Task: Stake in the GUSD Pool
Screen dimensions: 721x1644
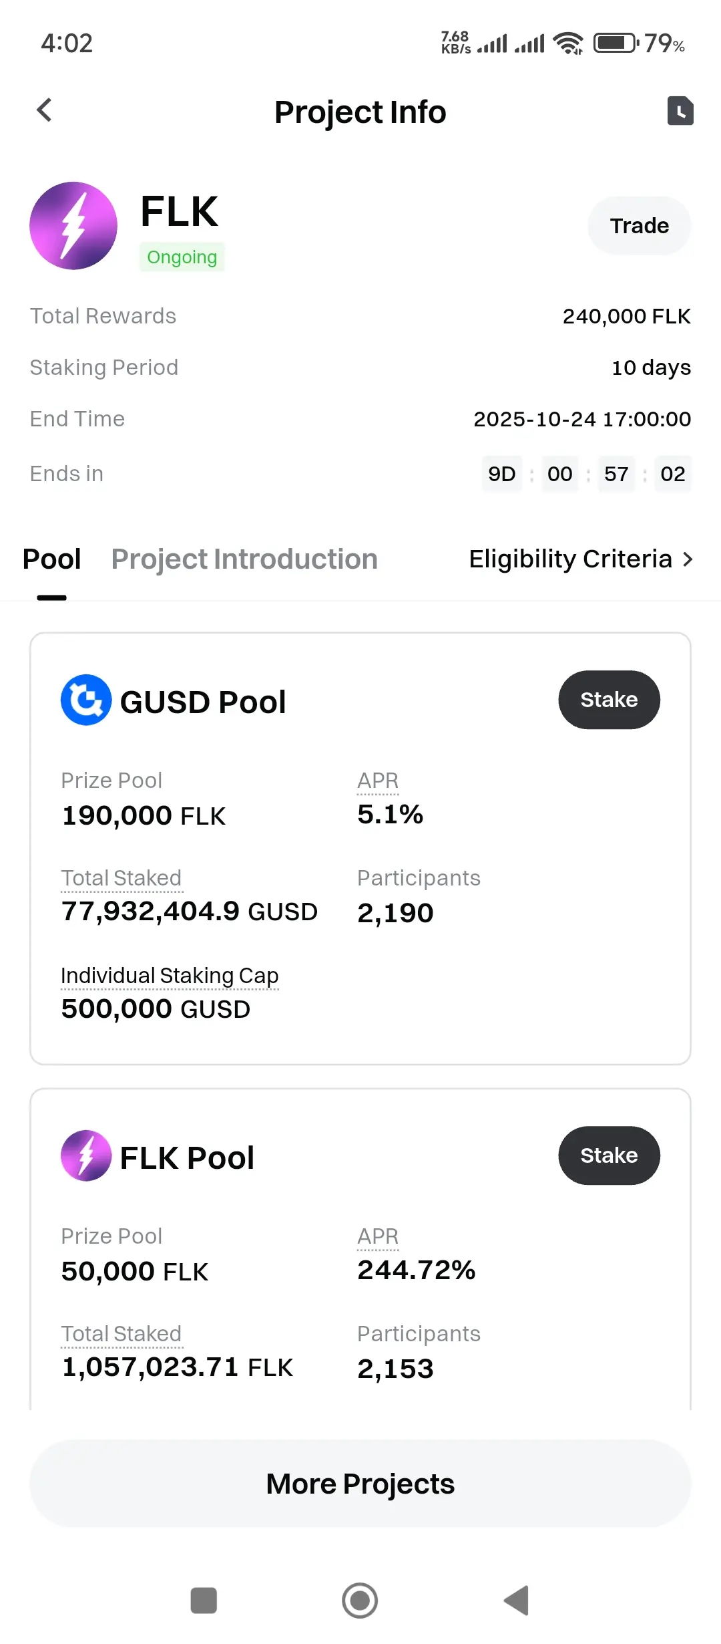Action: click(x=609, y=700)
